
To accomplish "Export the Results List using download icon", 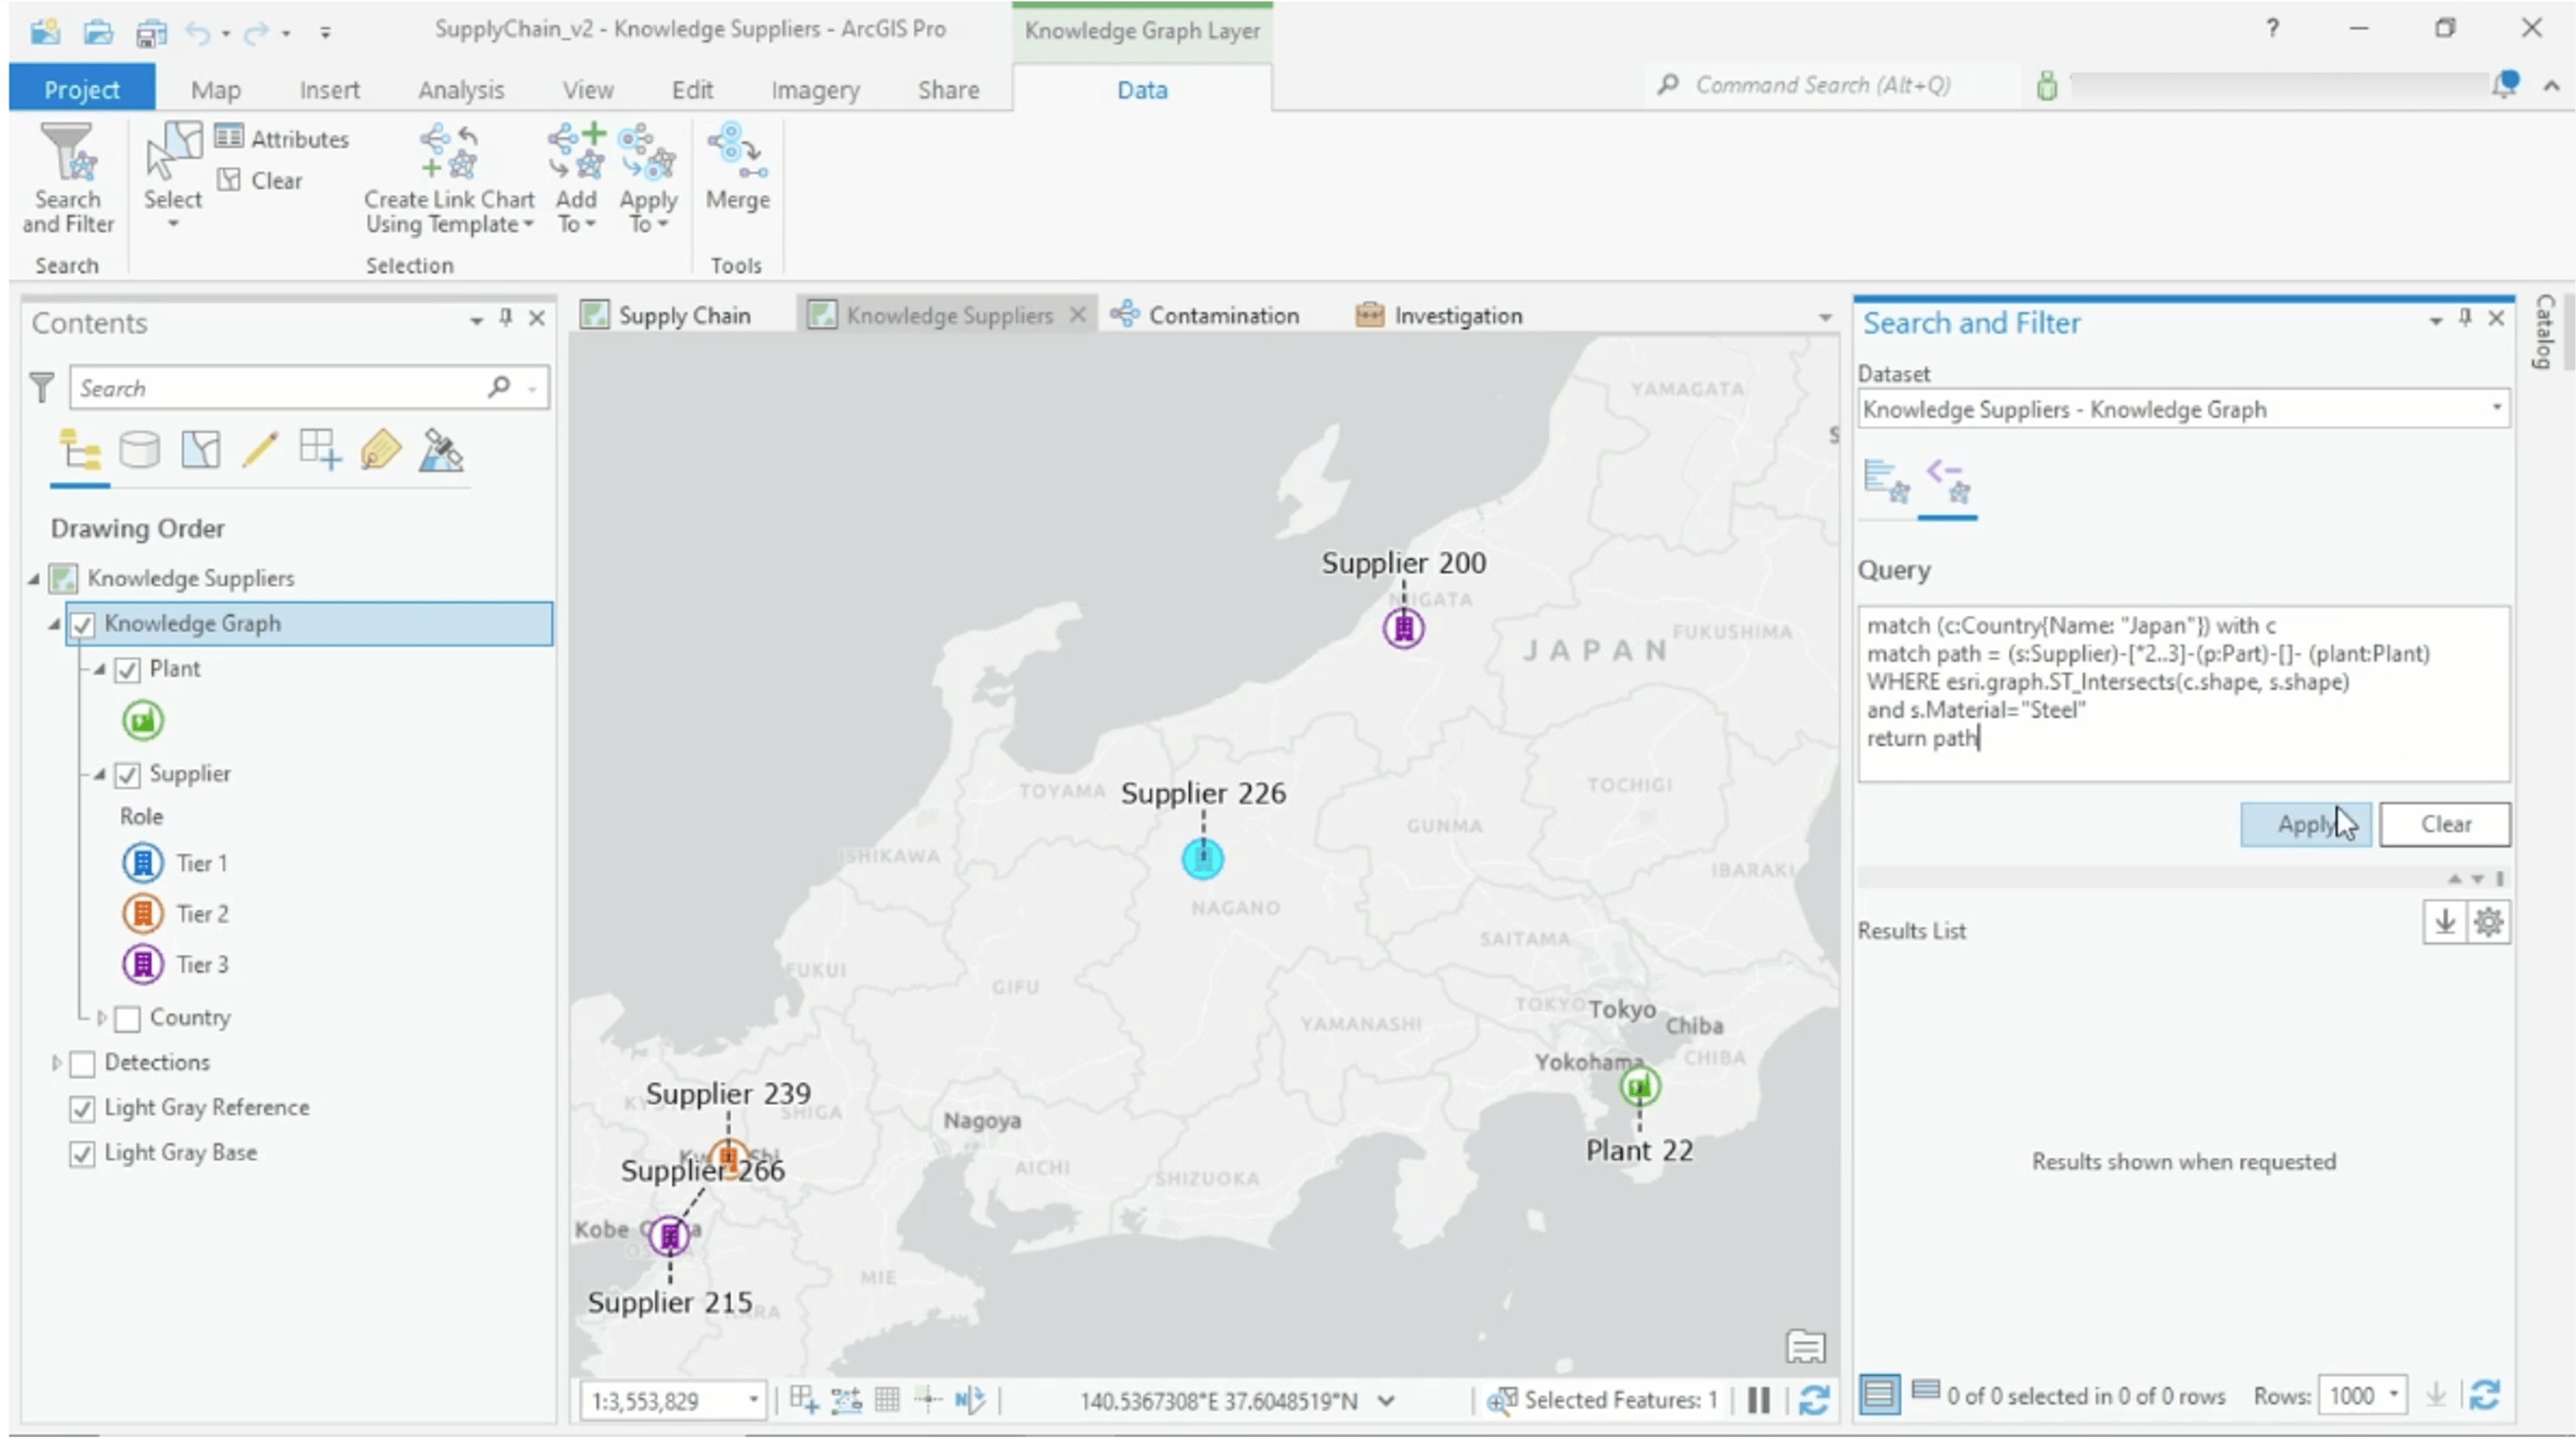I will coord(2443,922).
